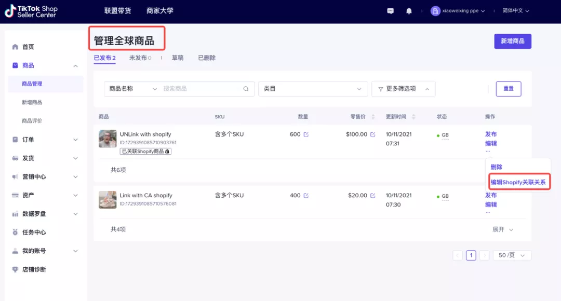Open the 商家大学 menu item
The width and height of the screenshot is (561, 301).
point(159,10)
